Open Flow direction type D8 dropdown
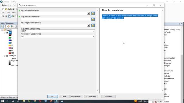 [93, 36]
